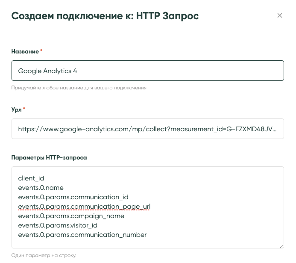Click the underlined communication_page_url parameter
Viewport: 296px width, 263px height.
[x=84, y=207]
